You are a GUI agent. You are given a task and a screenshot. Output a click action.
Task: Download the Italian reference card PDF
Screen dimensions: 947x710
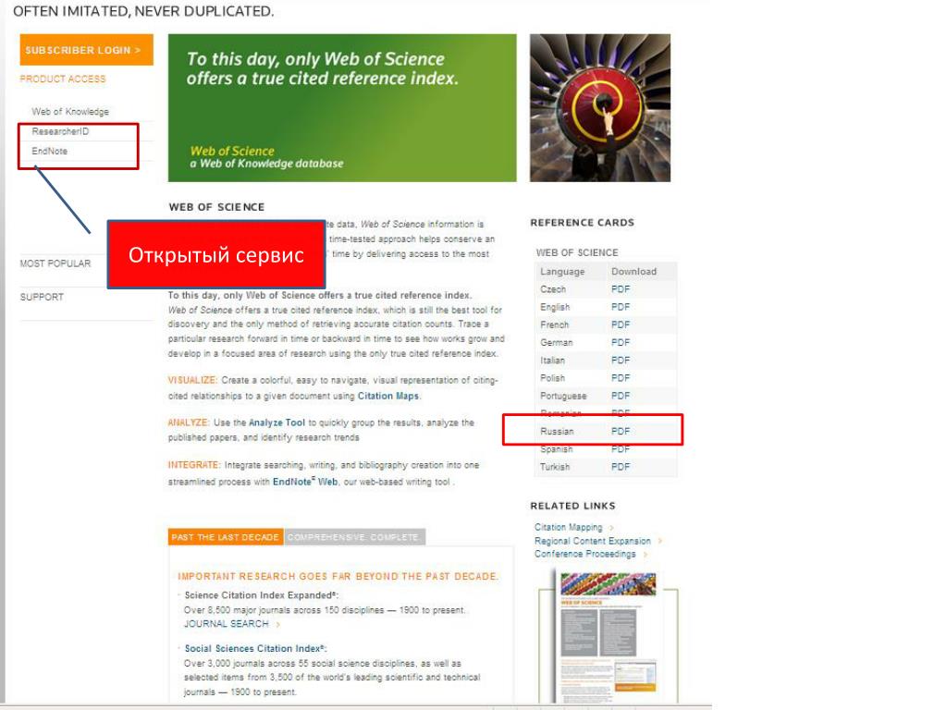[621, 361]
